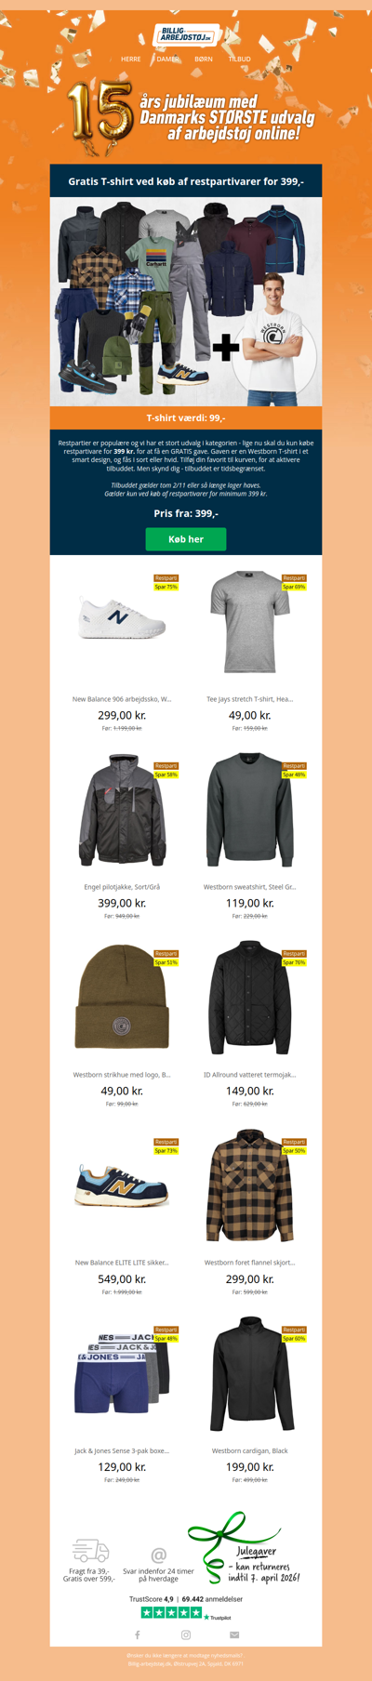Open the Instagram icon in footer

(x=186, y=1635)
